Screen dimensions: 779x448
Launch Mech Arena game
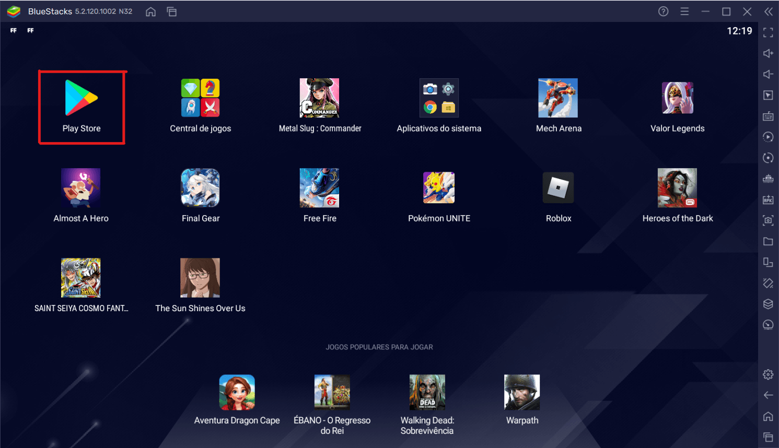(558, 98)
